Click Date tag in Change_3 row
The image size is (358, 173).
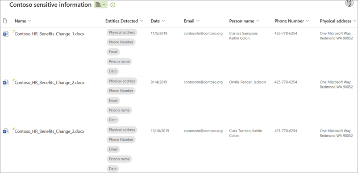[113, 169]
